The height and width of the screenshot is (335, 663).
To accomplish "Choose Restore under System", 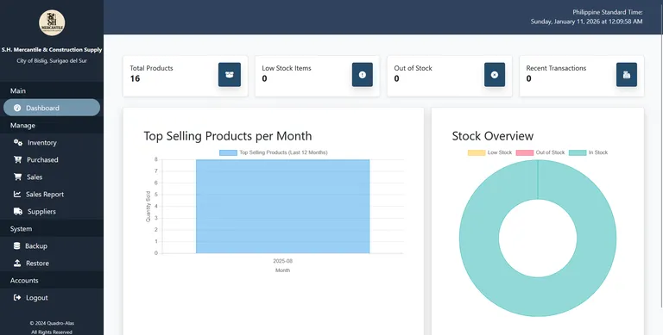I will pyautogui.click(x=52, y=264).
